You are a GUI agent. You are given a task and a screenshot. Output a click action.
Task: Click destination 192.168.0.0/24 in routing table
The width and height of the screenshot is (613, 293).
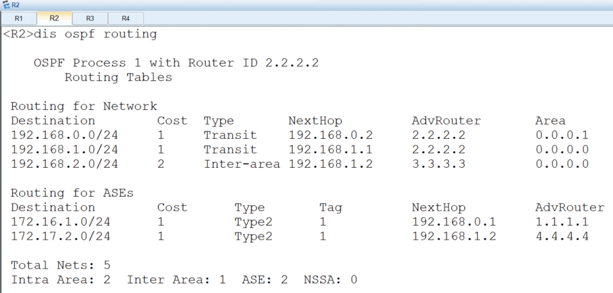[64, 135]
